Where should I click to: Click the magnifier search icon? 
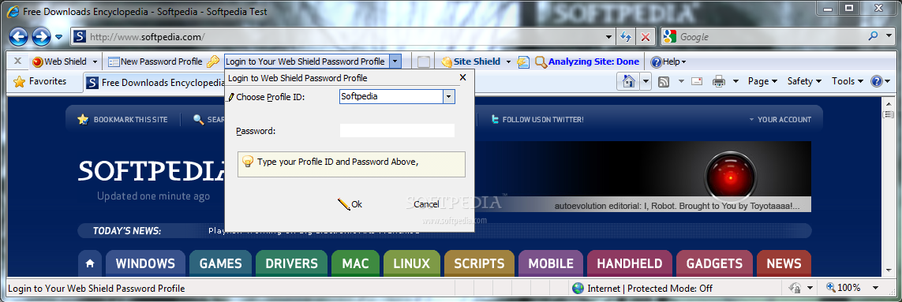click(x=874, y=36)
